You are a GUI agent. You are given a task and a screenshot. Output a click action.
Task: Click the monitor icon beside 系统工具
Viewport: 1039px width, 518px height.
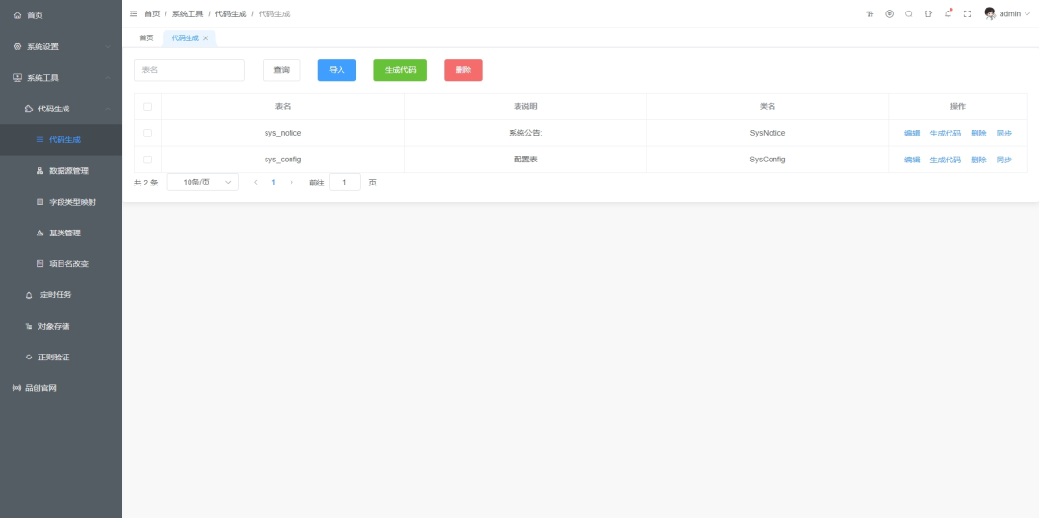point(18,78)
